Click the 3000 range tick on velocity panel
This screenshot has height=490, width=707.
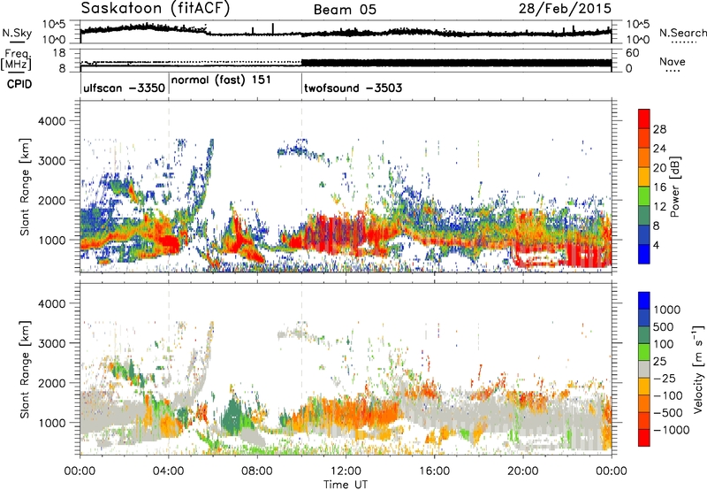51,343
